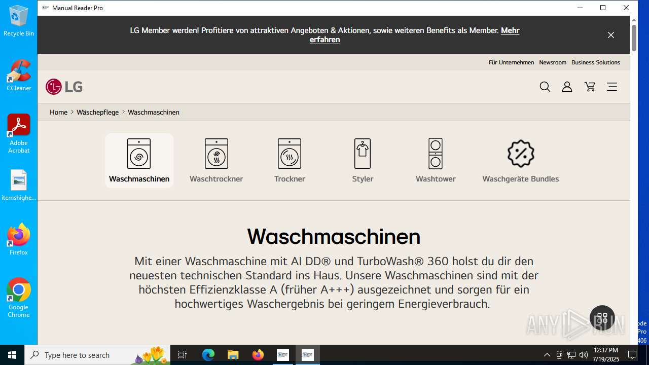Image resolution: width=649 pixels, height=365 pixels.
Task: Open the shopping cart icon
Action: 590,87
